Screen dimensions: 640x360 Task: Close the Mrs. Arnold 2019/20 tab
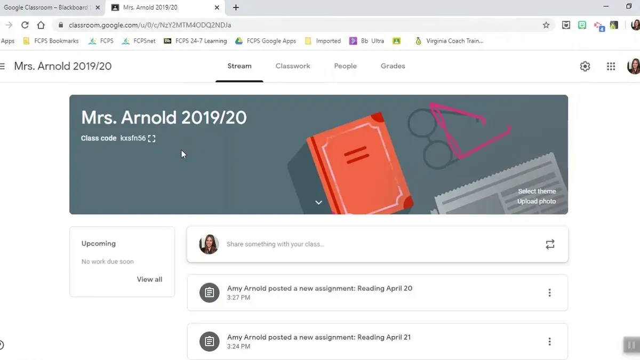[217, 7]
